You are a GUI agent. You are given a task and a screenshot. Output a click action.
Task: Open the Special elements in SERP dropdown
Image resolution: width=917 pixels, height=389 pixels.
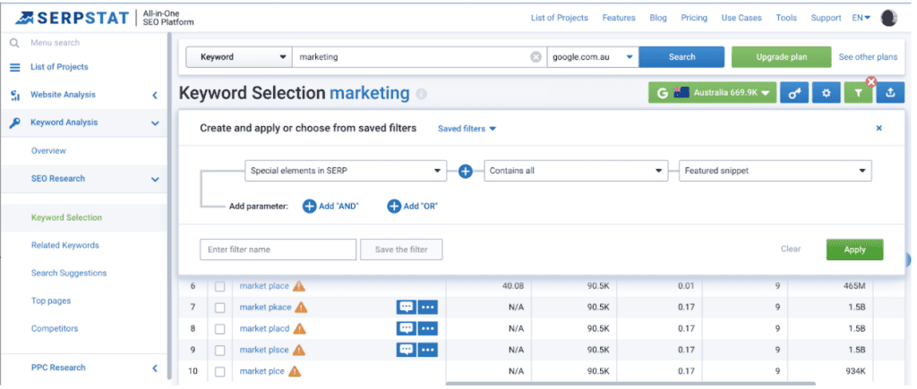tap(345, 171)
